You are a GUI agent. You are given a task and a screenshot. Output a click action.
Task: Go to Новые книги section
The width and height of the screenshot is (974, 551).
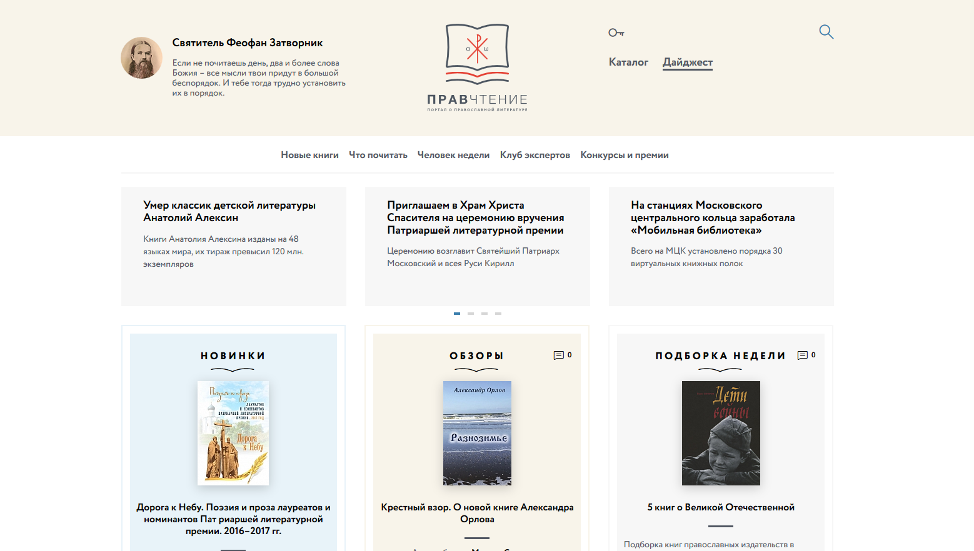309,155
